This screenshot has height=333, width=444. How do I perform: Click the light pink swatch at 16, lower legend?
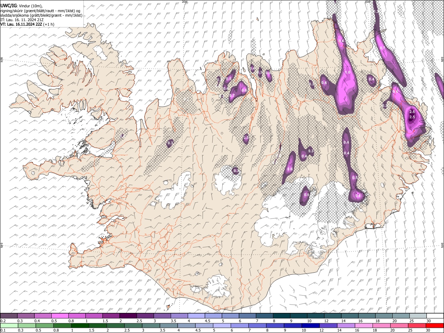pos(364,325)
